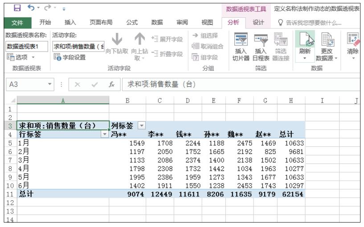
Task: Click the 6月 row label
Action: (63, 186)
